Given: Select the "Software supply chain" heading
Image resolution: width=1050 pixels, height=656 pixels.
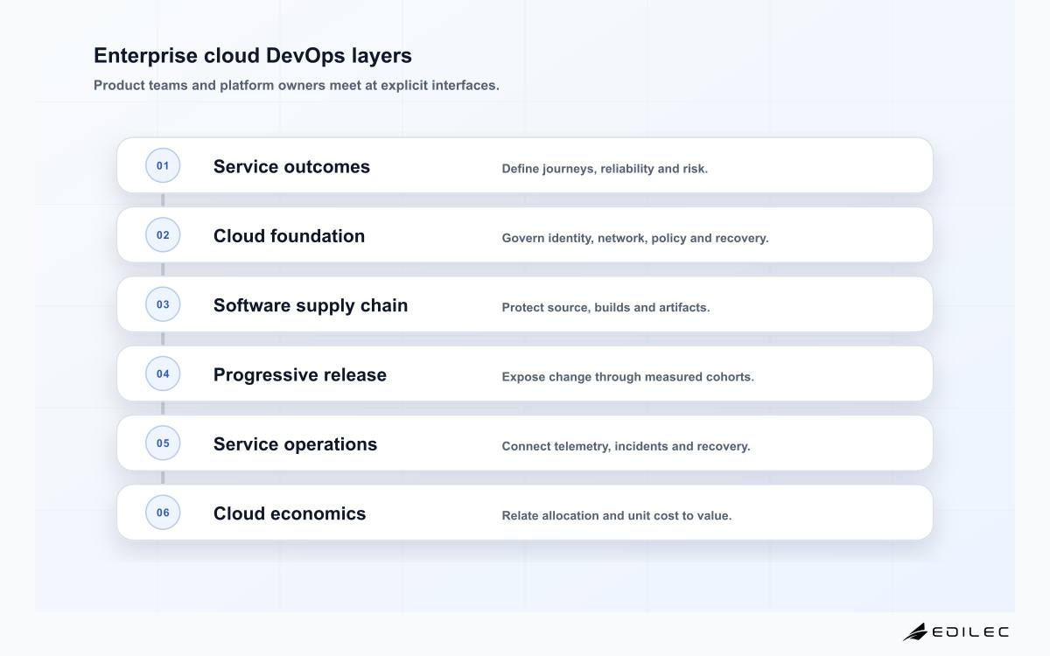Looking at the screenshot, I should [x=311, y=305].
